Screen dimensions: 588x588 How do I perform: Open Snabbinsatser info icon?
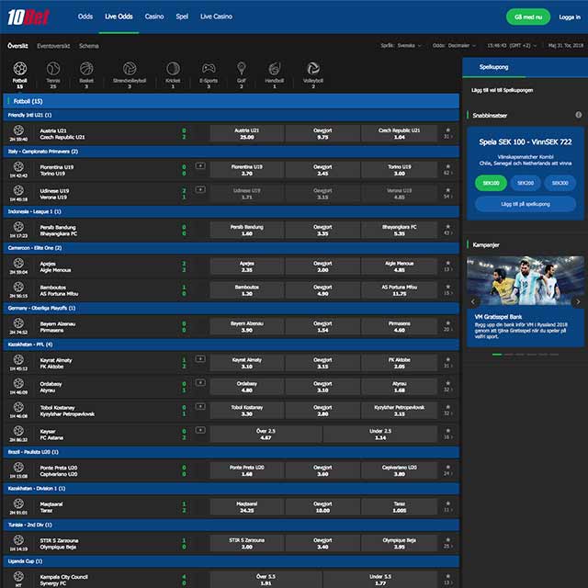pos(579,115)
